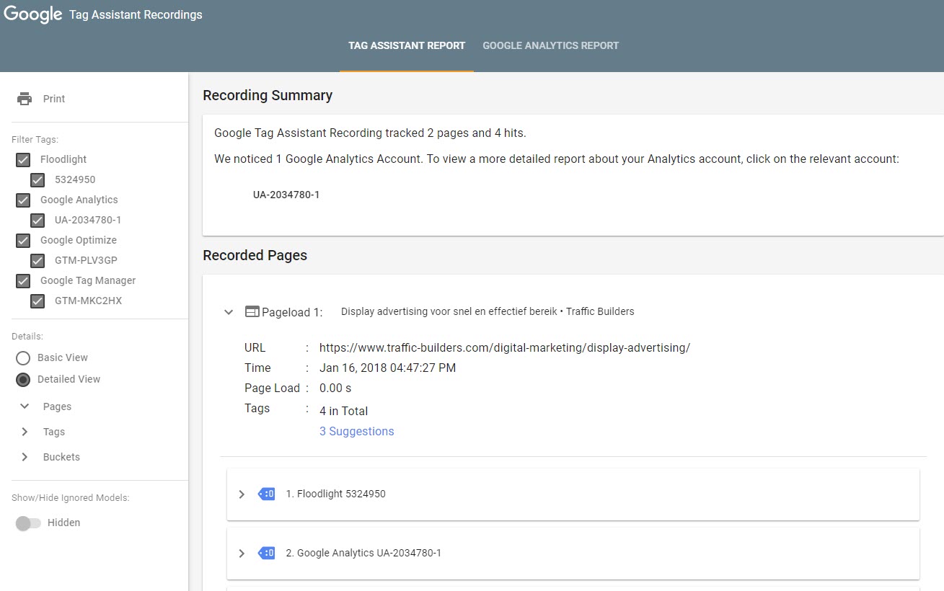
Task: Uncheck the GTM-MKC2HX checkbox
Action: (x=38, y=301)
